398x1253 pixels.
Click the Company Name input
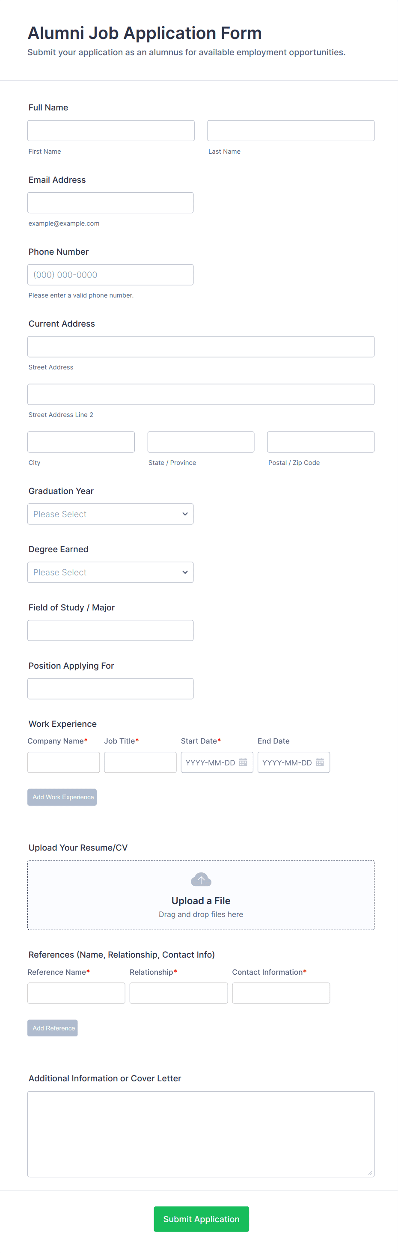click(63, 762)
